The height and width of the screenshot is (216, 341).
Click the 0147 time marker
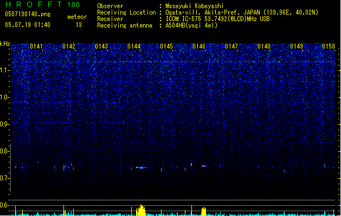[231, 46]
